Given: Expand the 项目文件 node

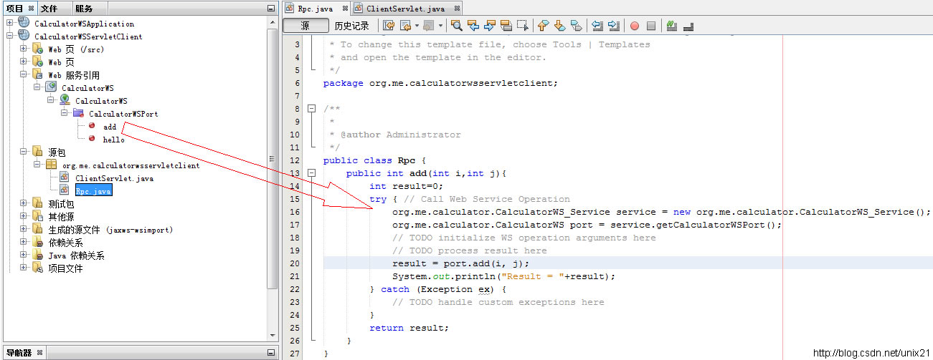Looking at the screenshot, I should pos(24,268).
